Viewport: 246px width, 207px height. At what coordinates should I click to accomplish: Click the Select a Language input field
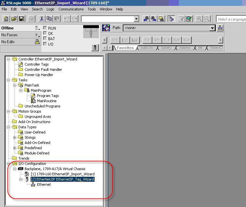[x=231, y=19]
